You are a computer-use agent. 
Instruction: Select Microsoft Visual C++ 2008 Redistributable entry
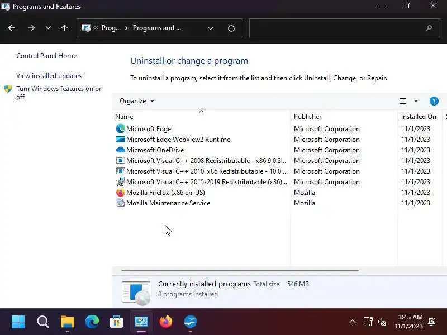tap(206, 161)
